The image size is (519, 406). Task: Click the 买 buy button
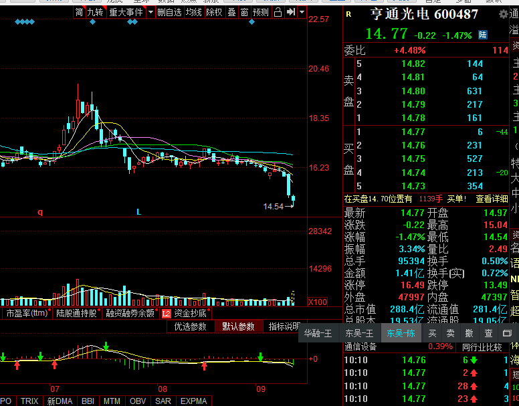coord(432,333)
